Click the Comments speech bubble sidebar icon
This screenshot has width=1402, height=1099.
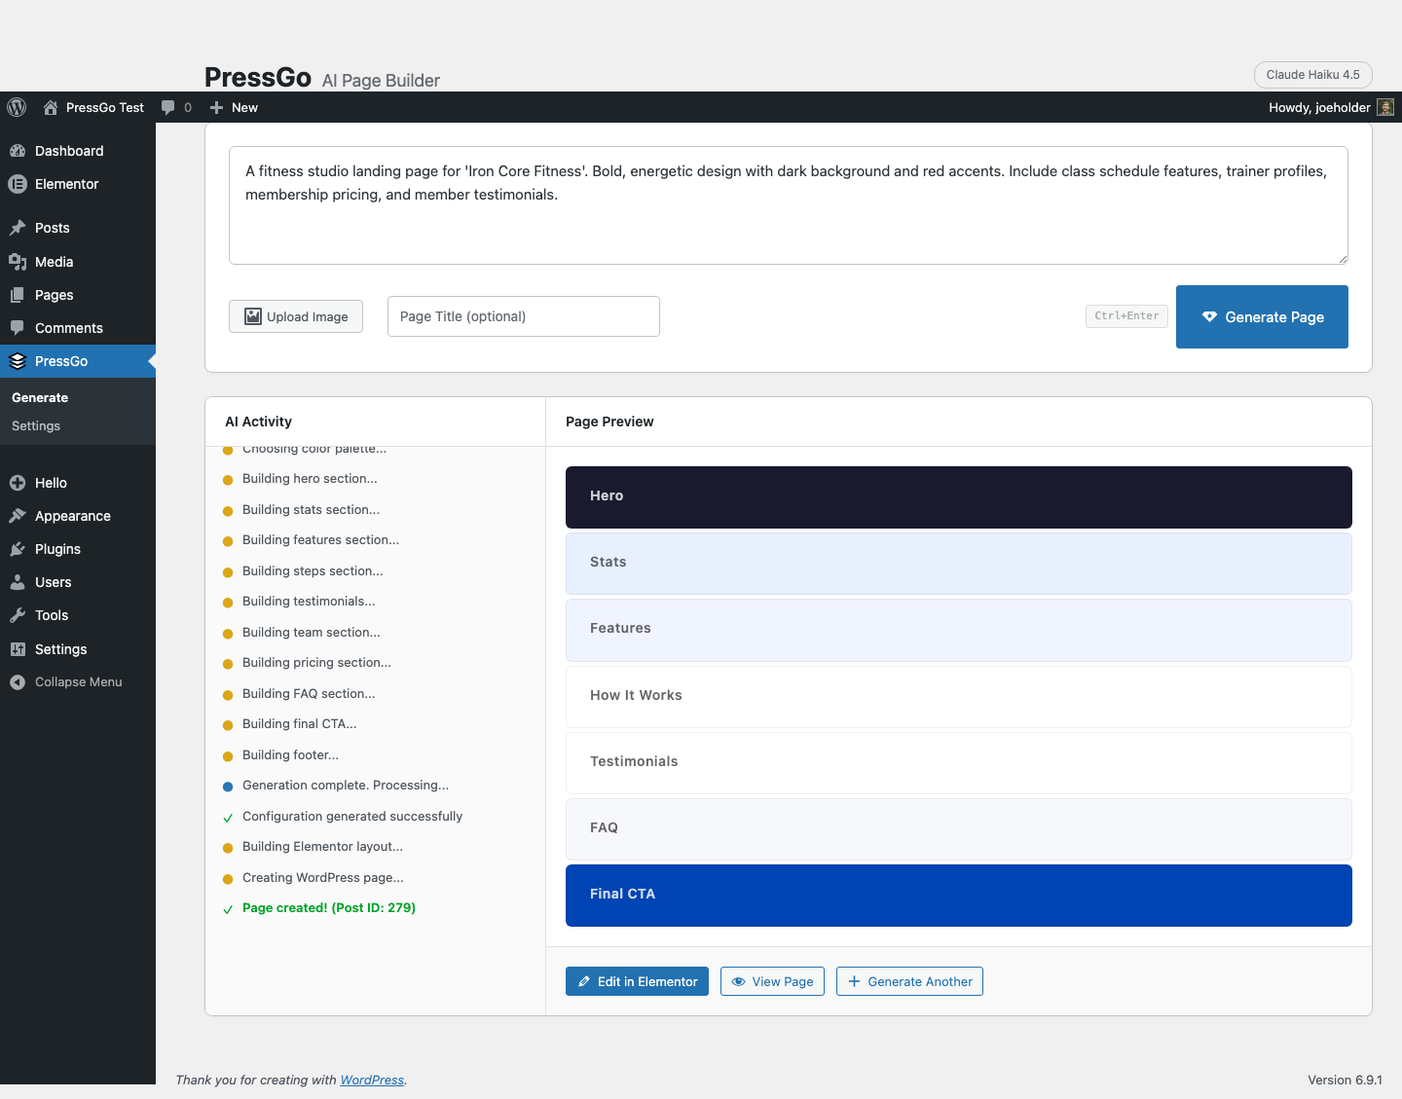[18, 328]
